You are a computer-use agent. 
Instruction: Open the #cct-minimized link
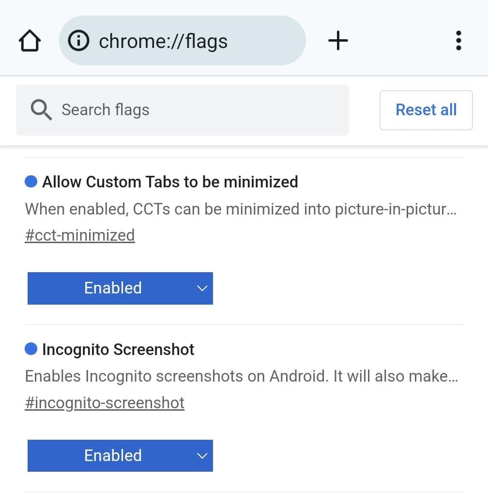click(x=80, y=235)
